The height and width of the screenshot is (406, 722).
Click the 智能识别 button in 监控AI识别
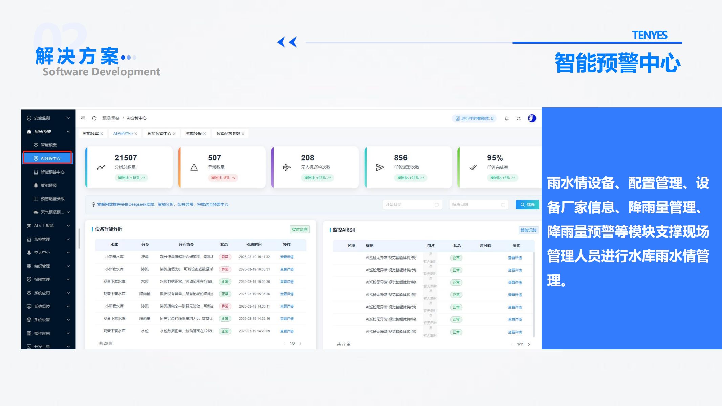(x=528, y=230)
